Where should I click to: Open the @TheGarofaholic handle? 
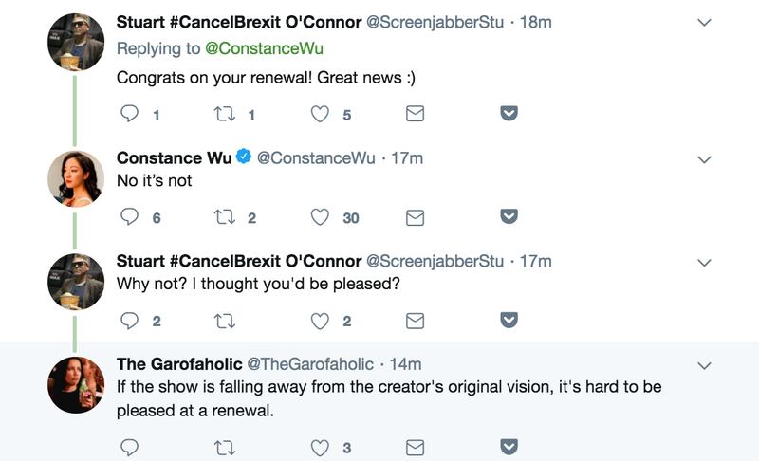pyautogui.click(x=309, y=364)
